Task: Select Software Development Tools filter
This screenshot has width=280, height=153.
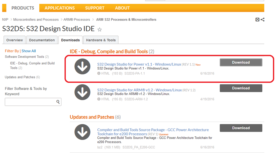Action: point(24,57)
